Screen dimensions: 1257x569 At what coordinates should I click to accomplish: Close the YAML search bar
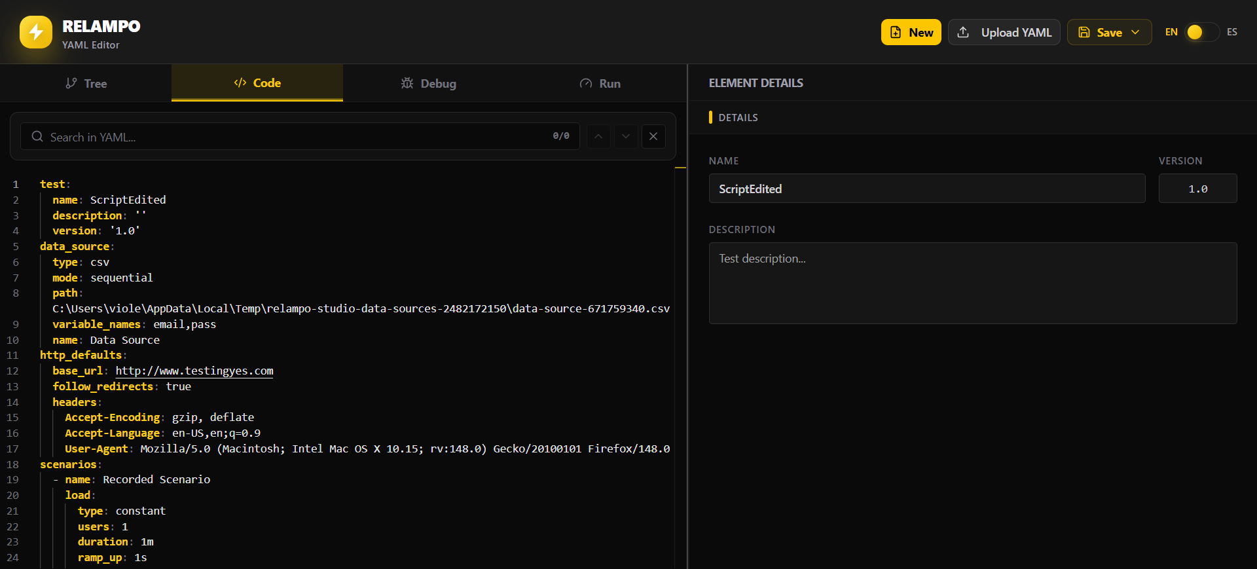click(x=653, y=136)
